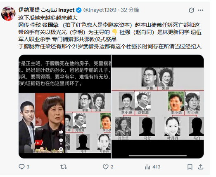This screenshot has width=216, height=177.
Task: Repost this tweet via retweet icon
Action: pos(64,167)
